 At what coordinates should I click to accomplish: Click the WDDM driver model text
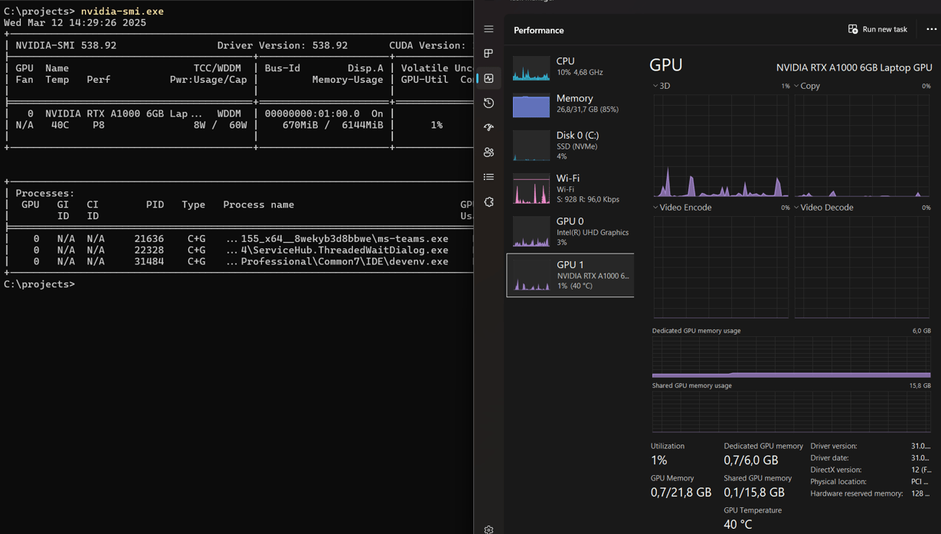click(229, 113)
